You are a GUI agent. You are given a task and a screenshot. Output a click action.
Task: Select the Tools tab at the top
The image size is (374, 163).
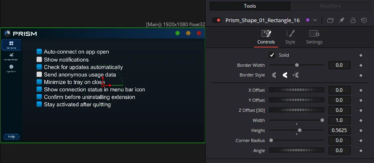point(250,6)
